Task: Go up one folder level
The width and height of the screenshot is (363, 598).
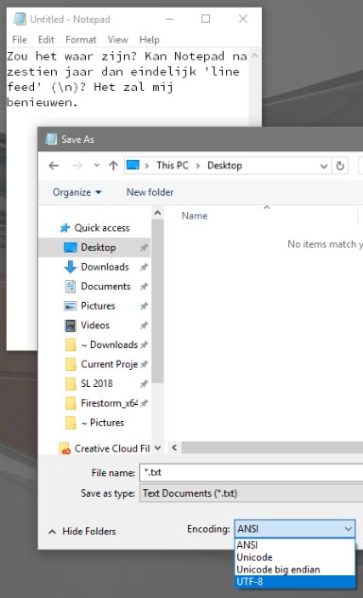Action: (113, 166)
